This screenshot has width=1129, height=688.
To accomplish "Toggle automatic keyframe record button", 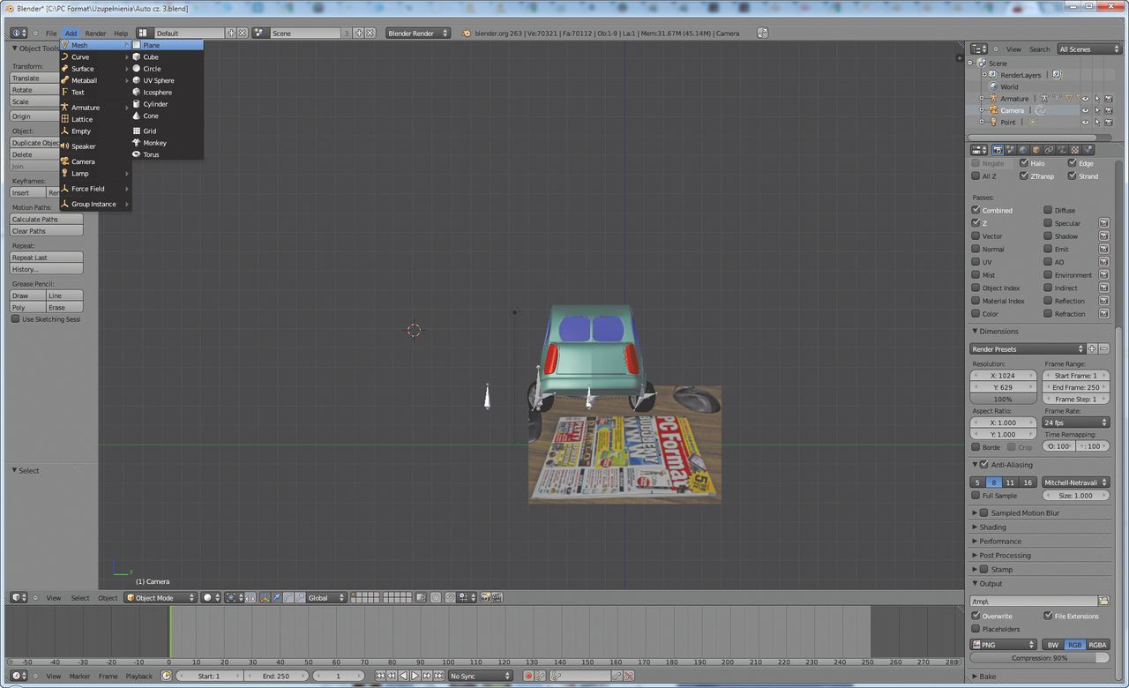I will point(528,676).
